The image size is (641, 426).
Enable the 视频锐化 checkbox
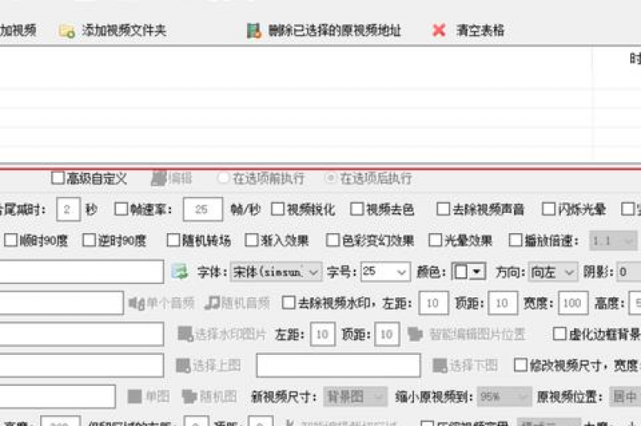278,209
